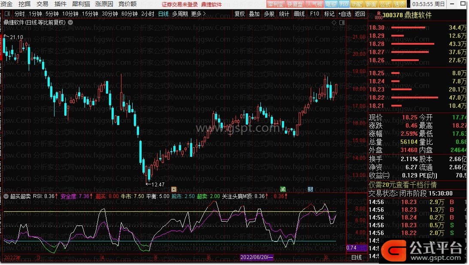
Task: Select the buy order price 18.25 row
Action: tap(418, 73)
